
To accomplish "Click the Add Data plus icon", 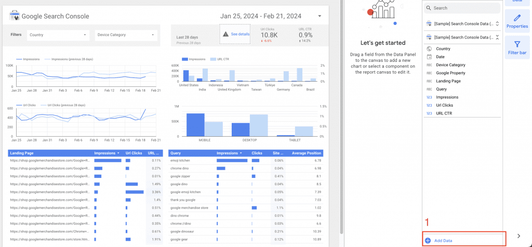I will click(428, 241).
